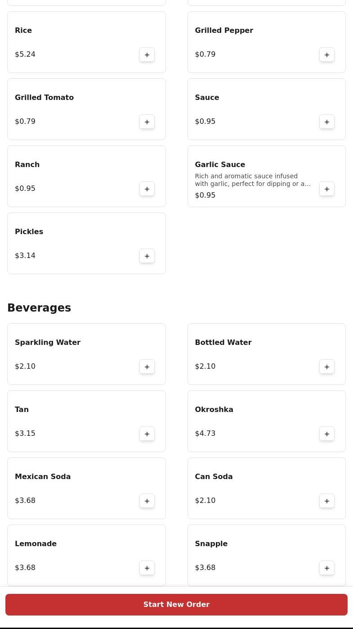The height and width of the screenshot is (629, 353).
Task: Add Rice to the order
Action: click(x=147, y=54)
